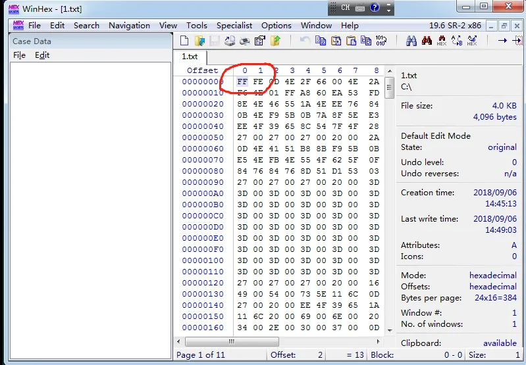Click the Paste clipboard icon

pos(351,41)
